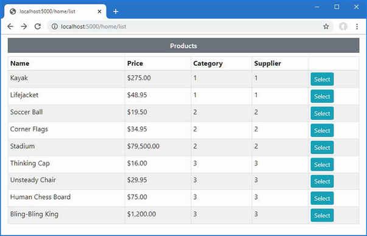Select the Soccer Ball product
The width and height of the screenshot is (367, 236).
point(322,114)
